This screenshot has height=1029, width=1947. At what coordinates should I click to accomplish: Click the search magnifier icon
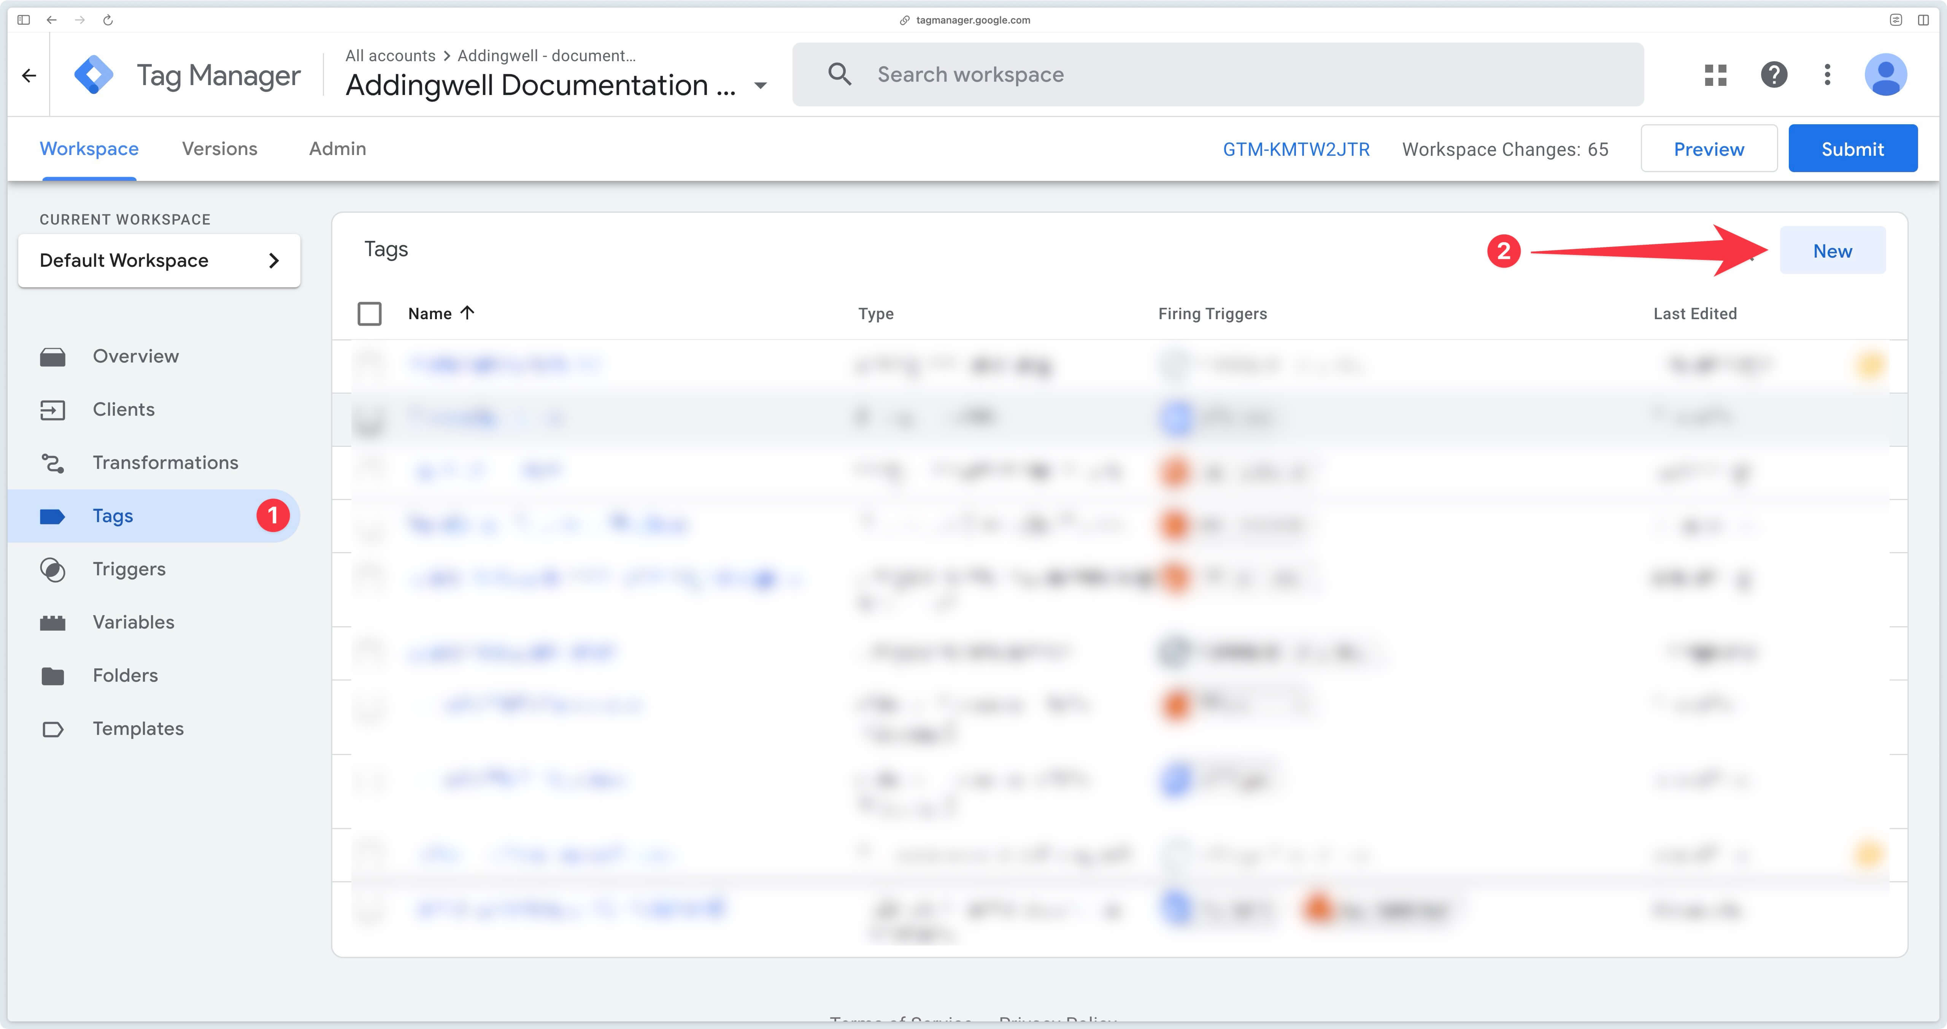pos(840,74)
